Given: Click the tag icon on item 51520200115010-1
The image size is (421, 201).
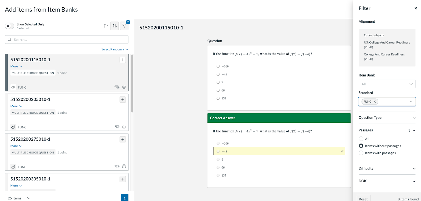Looking at the screenshot, I should 13,87.
